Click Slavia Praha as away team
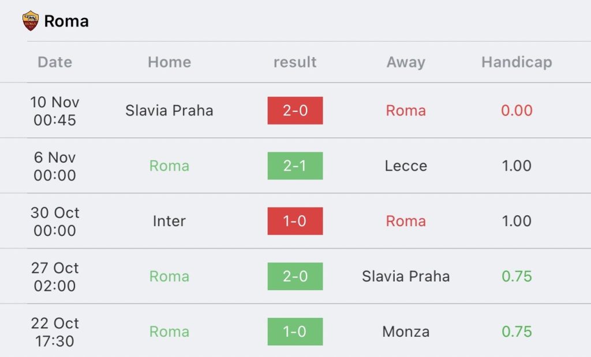The image size is (591, 357). click(x=406, y=276)
